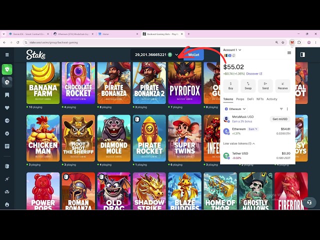320x240 pixels.
Task: Open the Ethereum network dropdown in MetaMask
Action: [x=235, y=109]
